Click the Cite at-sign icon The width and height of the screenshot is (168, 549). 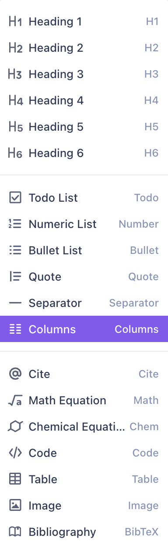point(15,374)
